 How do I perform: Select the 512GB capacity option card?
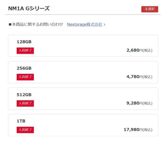(x=83, y=99)
